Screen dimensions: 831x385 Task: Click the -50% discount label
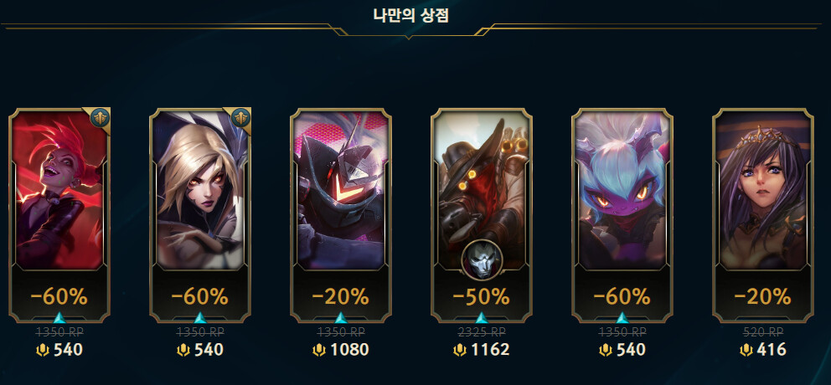[481, 297]
